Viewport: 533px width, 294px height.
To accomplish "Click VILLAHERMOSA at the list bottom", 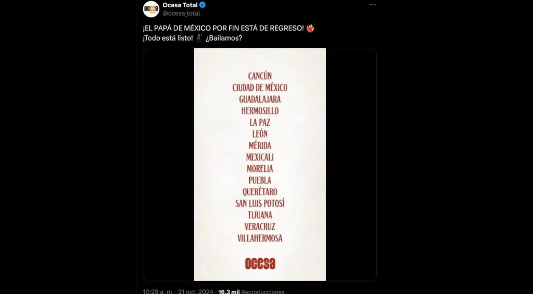I will click(260, 238).
